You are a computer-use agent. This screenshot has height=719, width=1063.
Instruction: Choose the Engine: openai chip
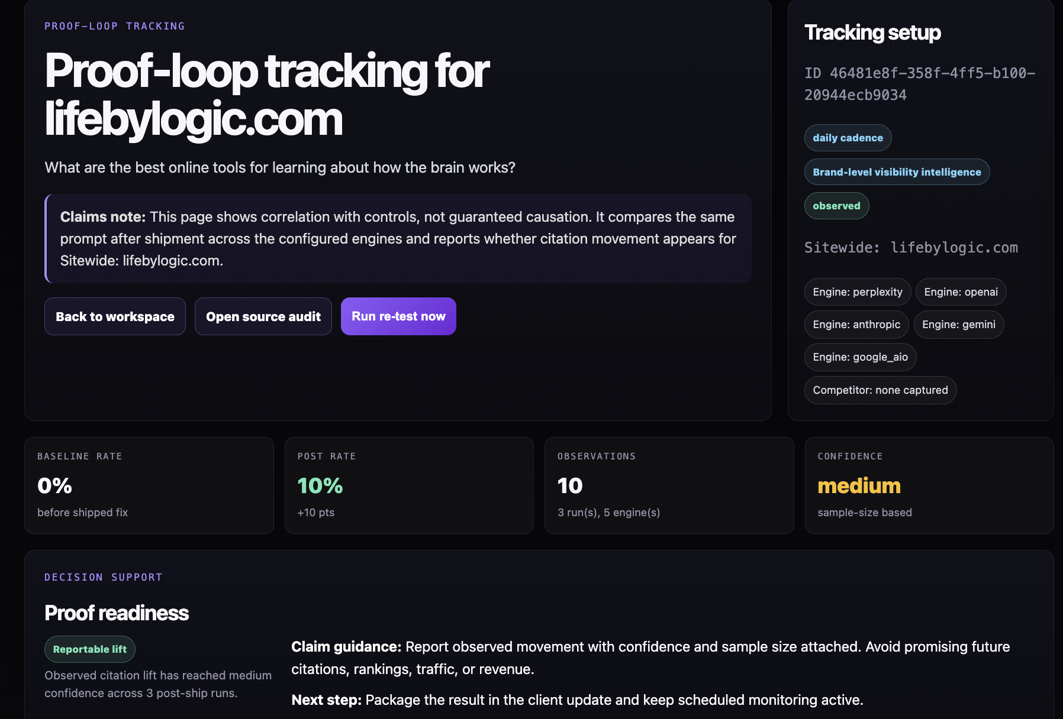click(961, 292)
